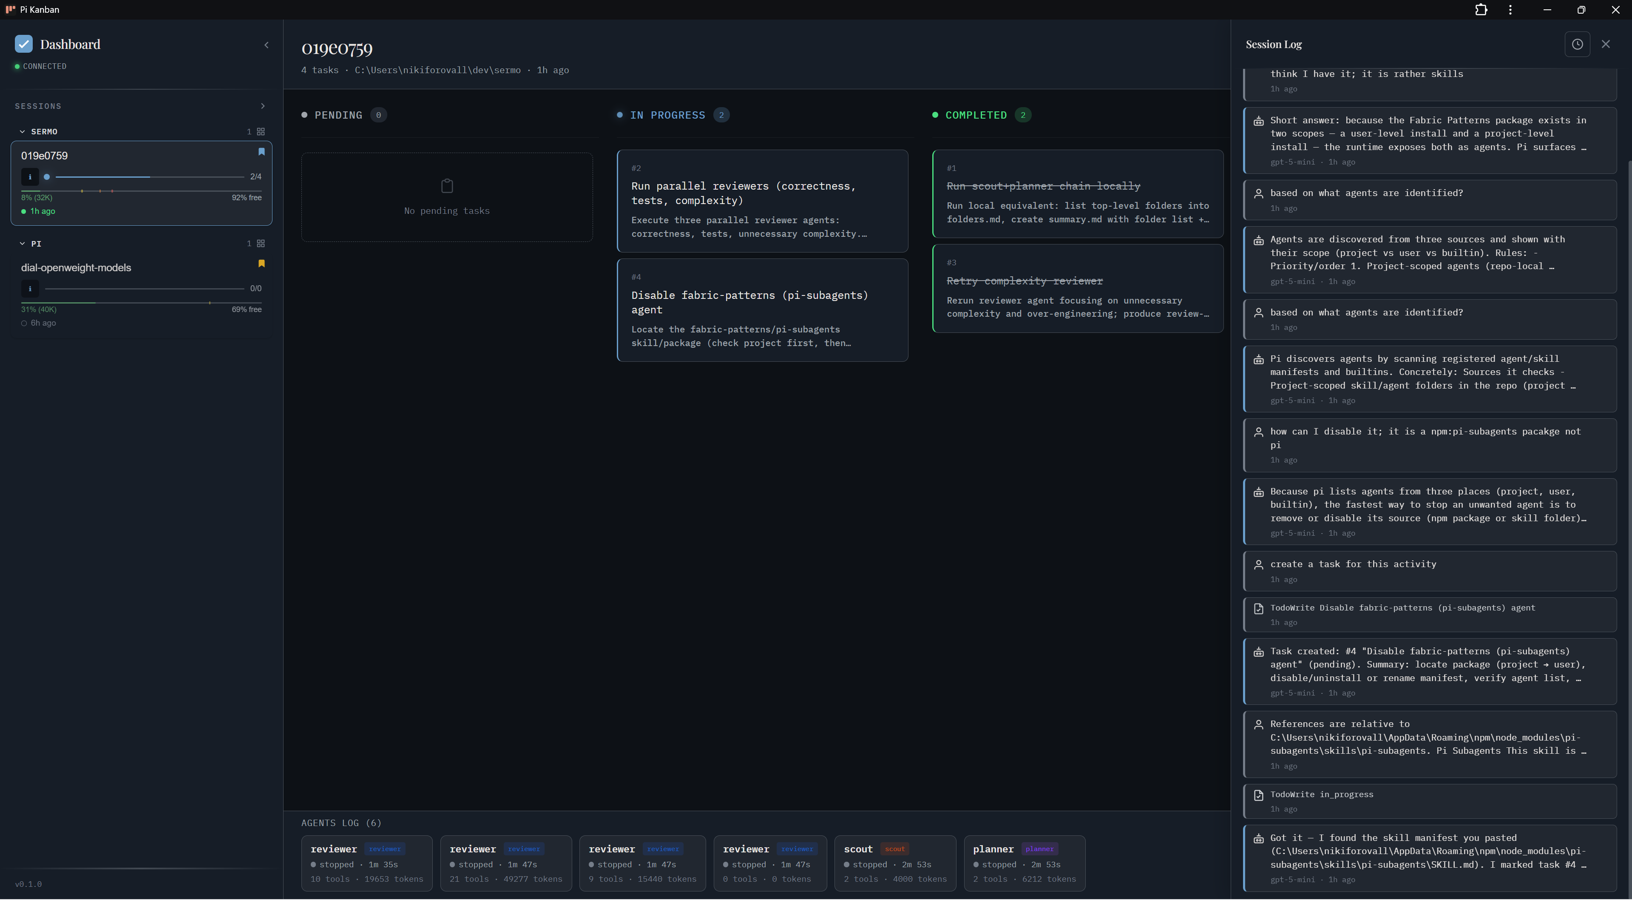The width and height of the screenshot is (1632, 900).
Task: Click file icon on TodoWrite in_progress entry
Action: point(1258,795)
